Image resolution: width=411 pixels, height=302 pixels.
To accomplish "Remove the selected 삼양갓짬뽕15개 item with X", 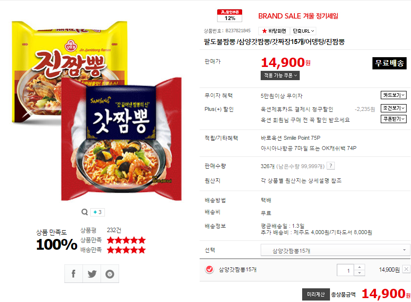I will [x=406, y=269].
